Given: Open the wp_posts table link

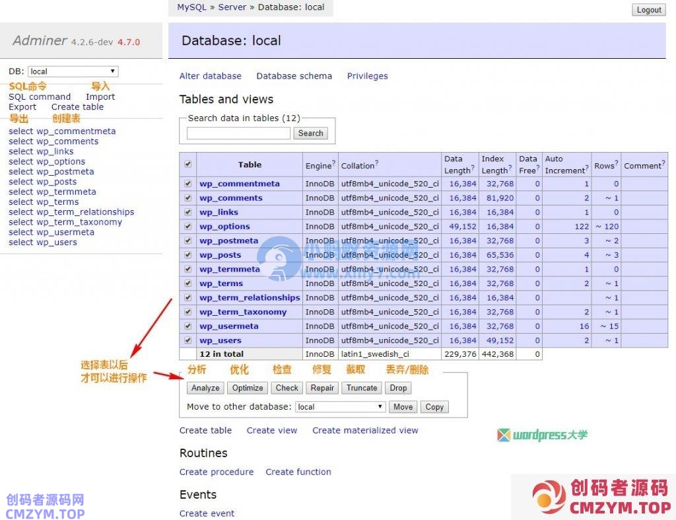Looking at the screenshot, I should [220, 255].
